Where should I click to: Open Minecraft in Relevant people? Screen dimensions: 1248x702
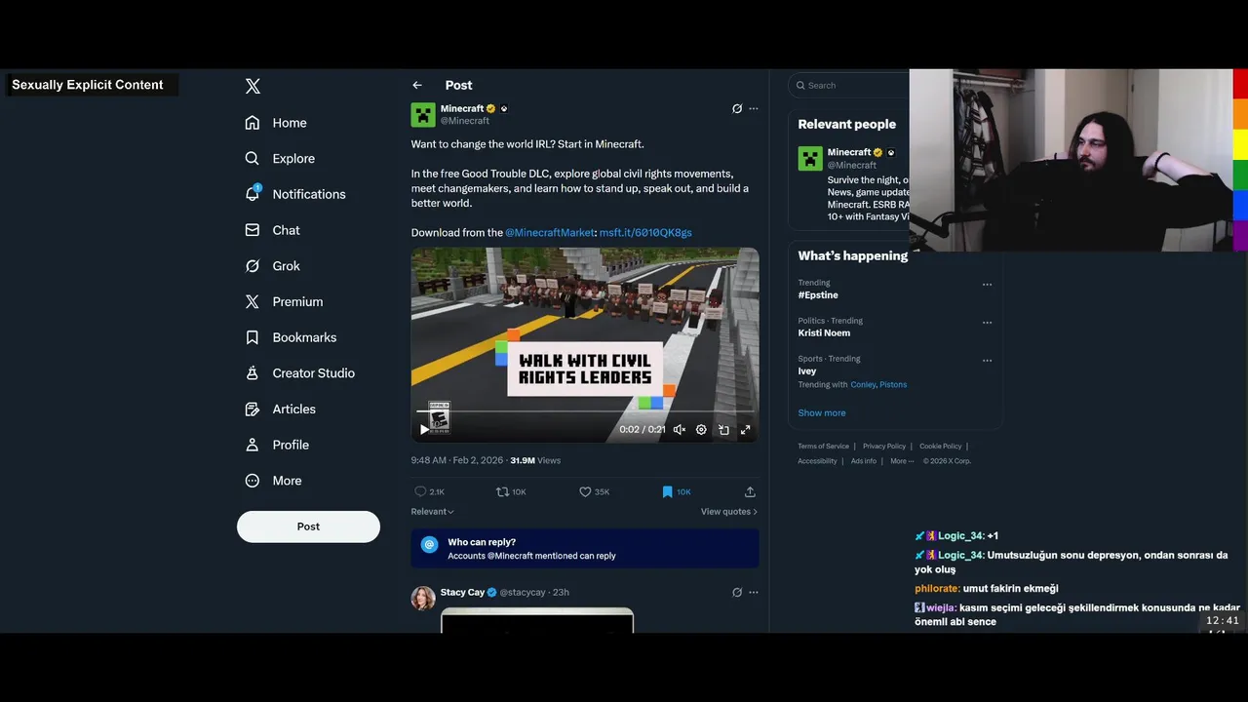click(848, 152)
